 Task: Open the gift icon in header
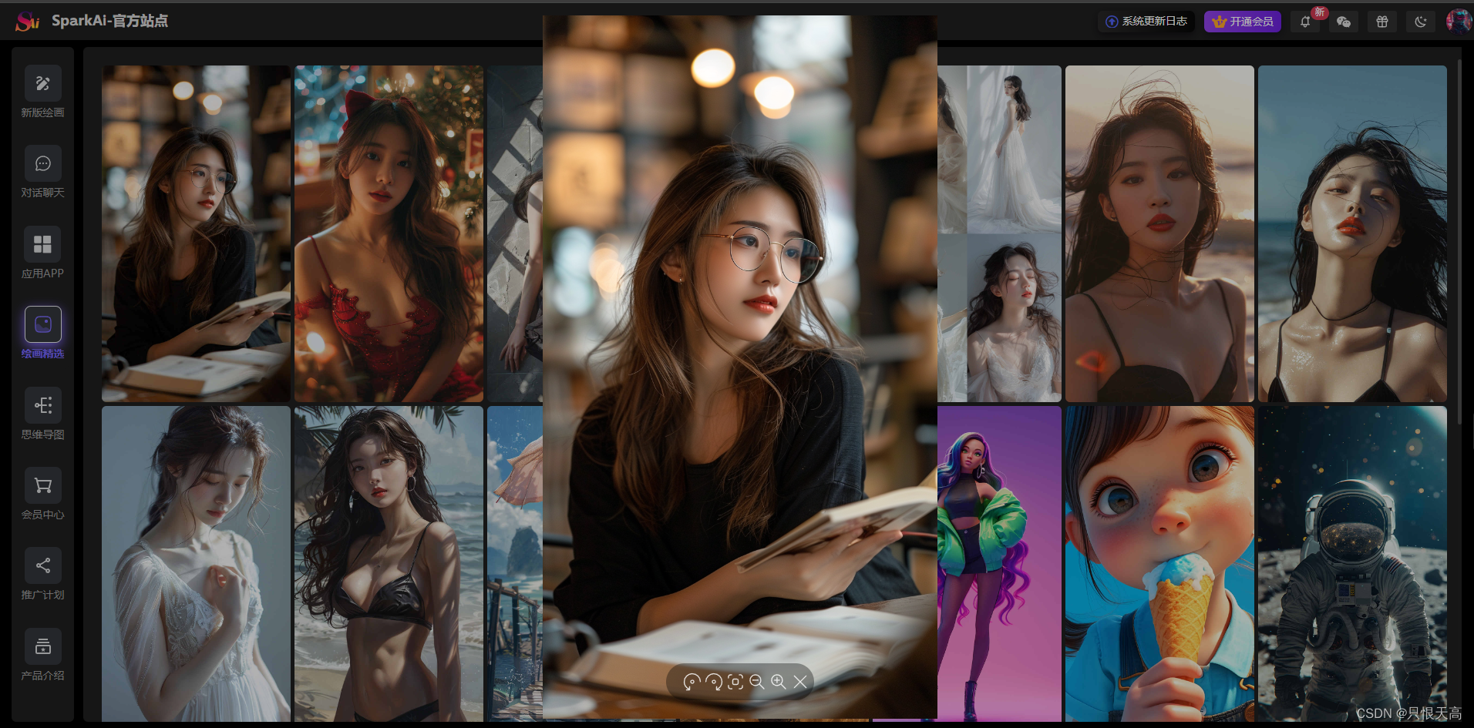pyautogui.click(x=1382, y=22)
